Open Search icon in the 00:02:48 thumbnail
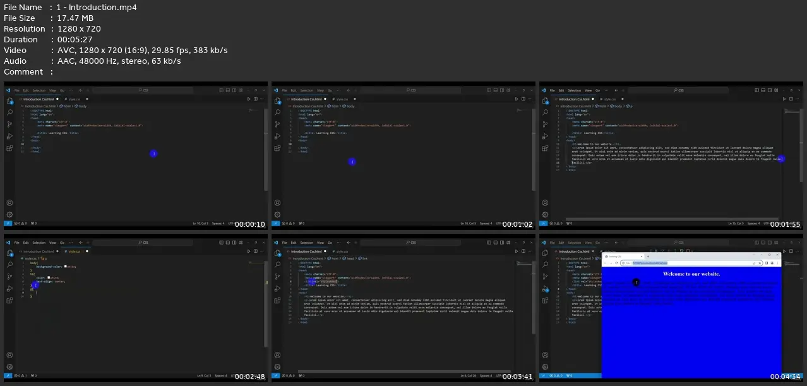 click(x=9, y=265)
